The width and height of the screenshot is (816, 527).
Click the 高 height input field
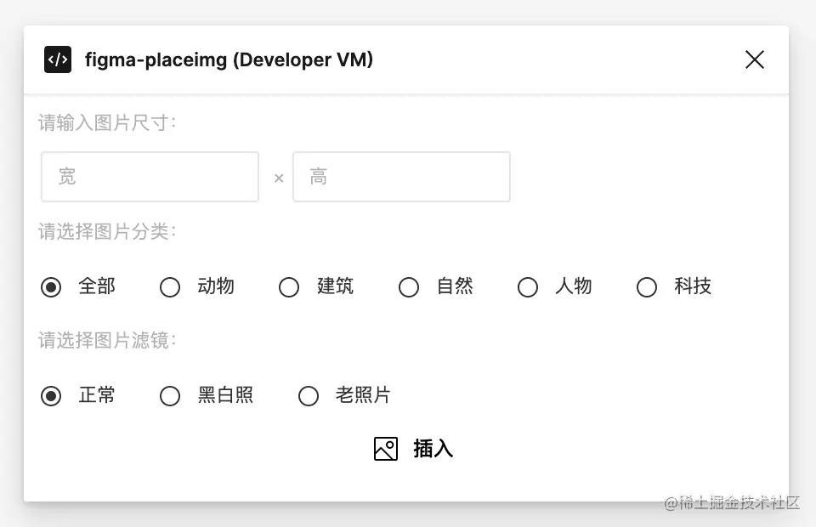[401, 177]
